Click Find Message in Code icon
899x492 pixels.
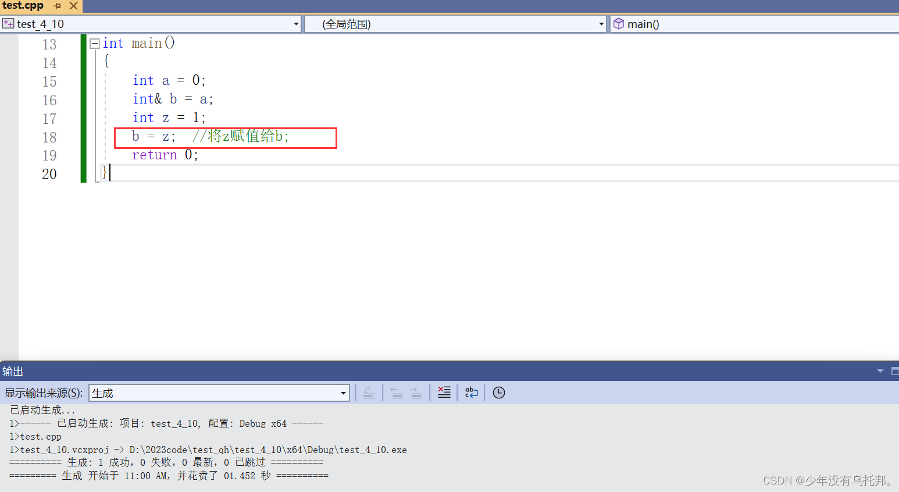(369, 393)
